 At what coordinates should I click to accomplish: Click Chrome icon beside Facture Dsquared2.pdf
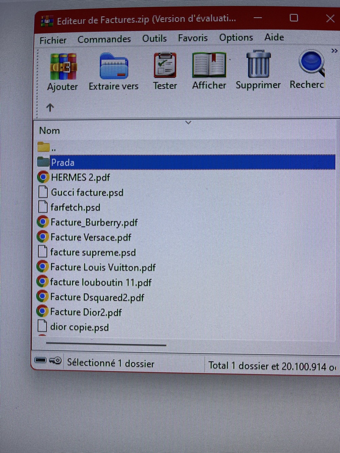pyautogui.click(x=42, y=296)
